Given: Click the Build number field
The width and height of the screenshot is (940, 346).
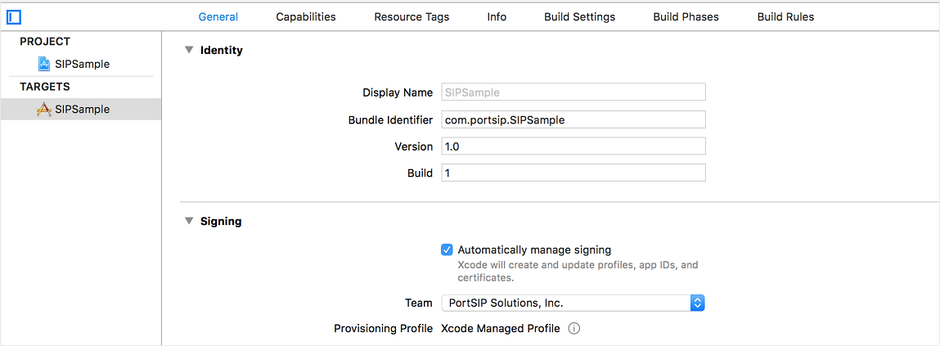Looking at the screenshot, I should (573, 173).
